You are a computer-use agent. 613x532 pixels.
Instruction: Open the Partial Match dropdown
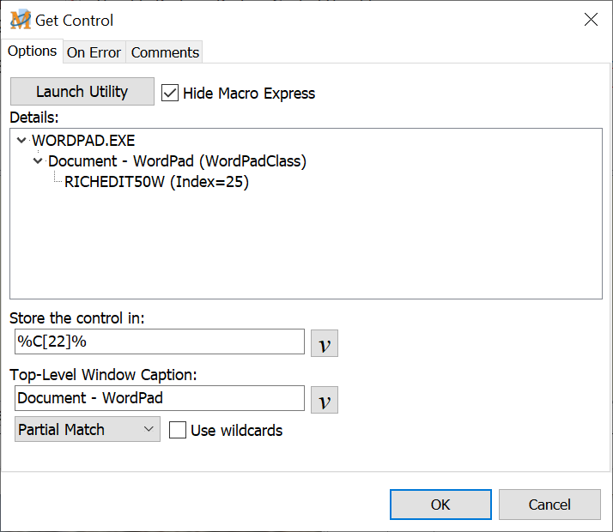point(88,430)
